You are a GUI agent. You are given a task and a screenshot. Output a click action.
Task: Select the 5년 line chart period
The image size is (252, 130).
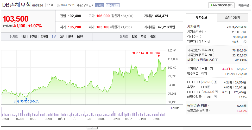tap(71, 37)
